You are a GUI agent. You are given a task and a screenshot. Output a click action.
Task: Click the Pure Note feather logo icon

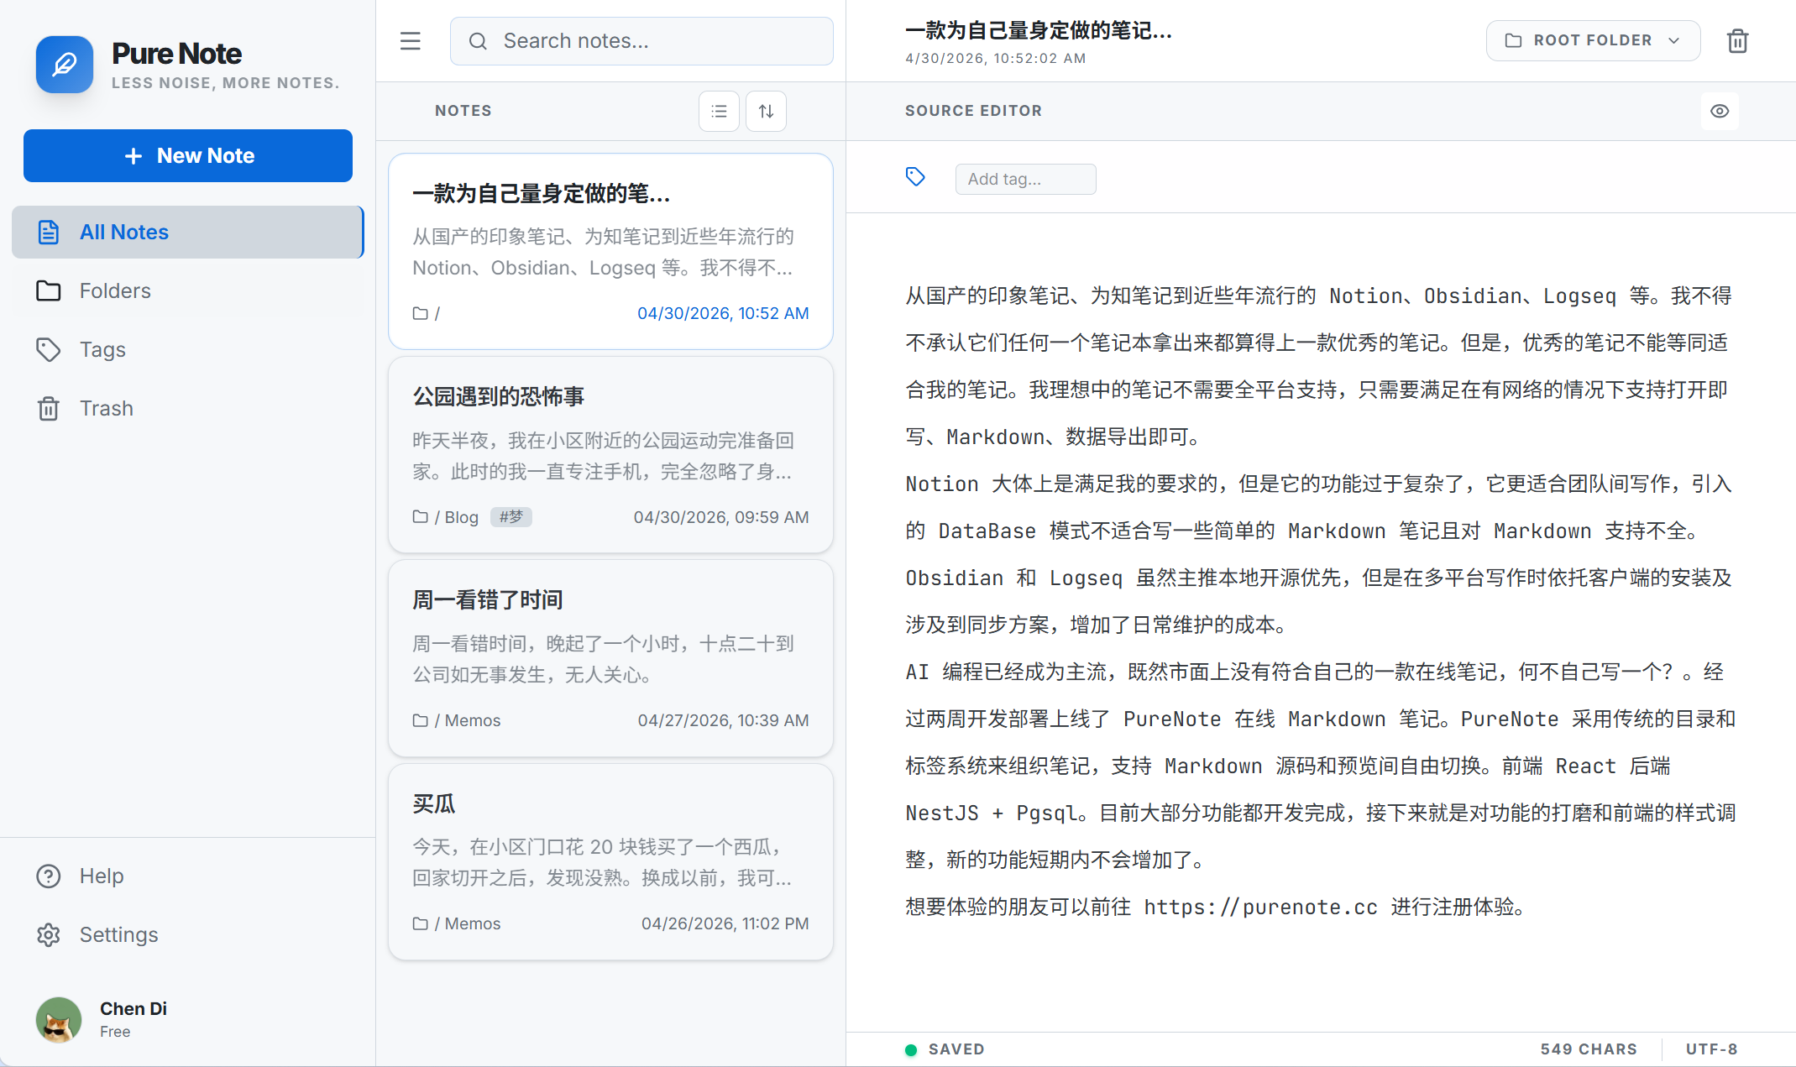65,65
